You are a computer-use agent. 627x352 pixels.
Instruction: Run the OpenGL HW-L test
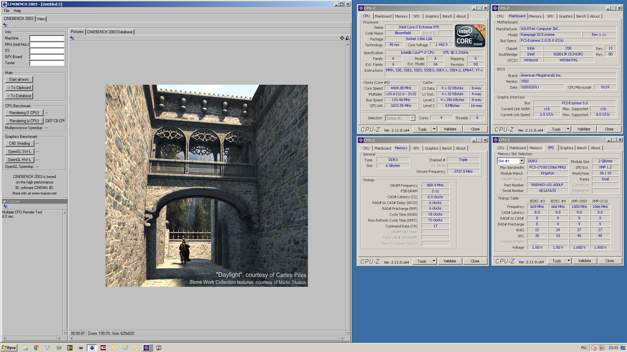(x=20, y=160)
